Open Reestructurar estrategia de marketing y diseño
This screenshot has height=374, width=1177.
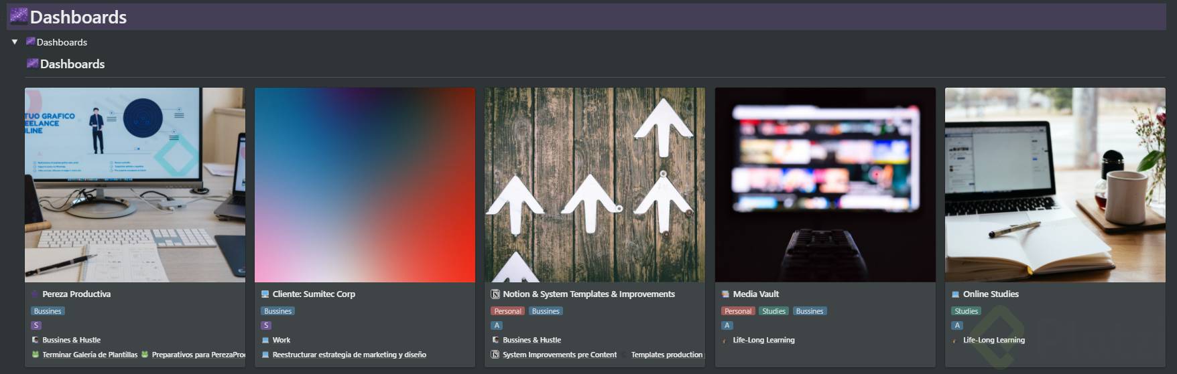tap(349, 355)
